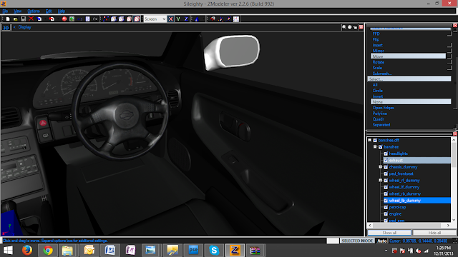Collapse the banshee tree node
Image resolution: width=458 pixels, height=257 pixels.
coord(375,147)
